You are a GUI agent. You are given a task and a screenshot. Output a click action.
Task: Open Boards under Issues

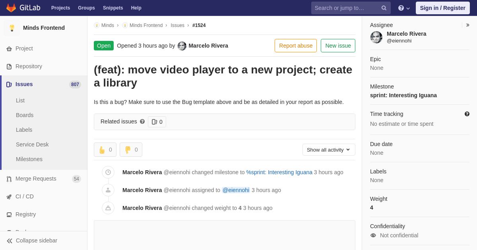[25, 115]
